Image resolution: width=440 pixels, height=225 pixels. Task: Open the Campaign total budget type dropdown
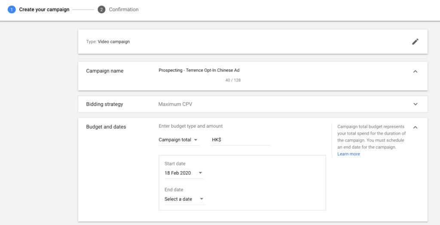tap(179, 140)
